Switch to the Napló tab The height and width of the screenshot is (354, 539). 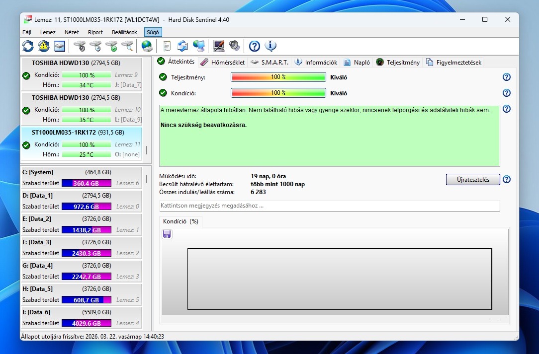click(x=357, y=62)
